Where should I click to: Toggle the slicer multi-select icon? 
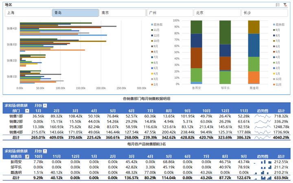pyautogui.click(x=278, y=5)
